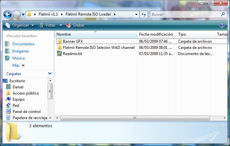Click the Imágenes icon in favorites
The height and width of the screenshot is (146, 230).
click(7, 51)
